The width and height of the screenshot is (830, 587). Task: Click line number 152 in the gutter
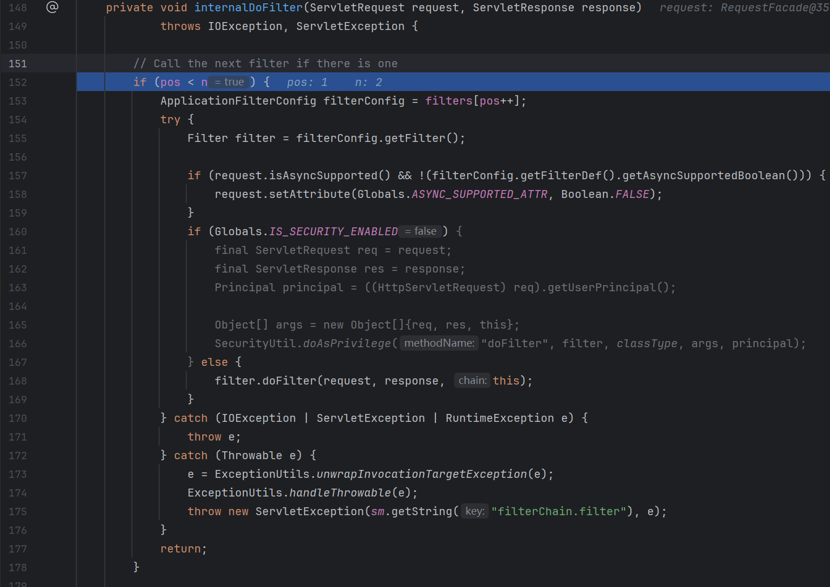coord(18,83)
